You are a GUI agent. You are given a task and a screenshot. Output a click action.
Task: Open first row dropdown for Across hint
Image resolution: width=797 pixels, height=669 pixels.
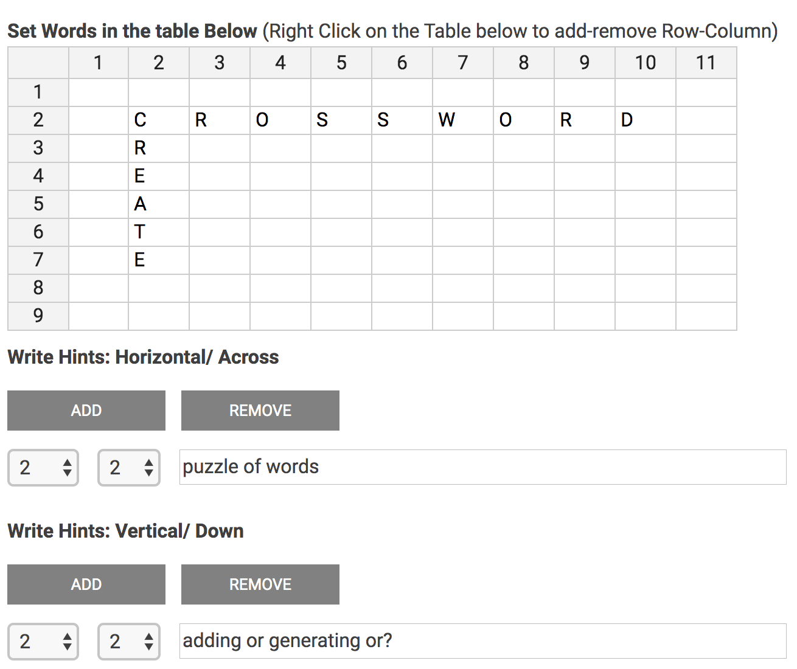(43, 468)
